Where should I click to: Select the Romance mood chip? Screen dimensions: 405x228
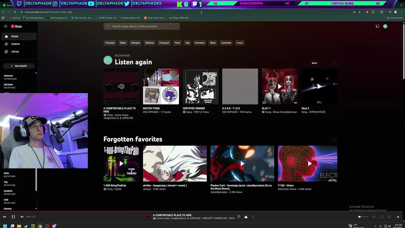click(x=200, y=43)
